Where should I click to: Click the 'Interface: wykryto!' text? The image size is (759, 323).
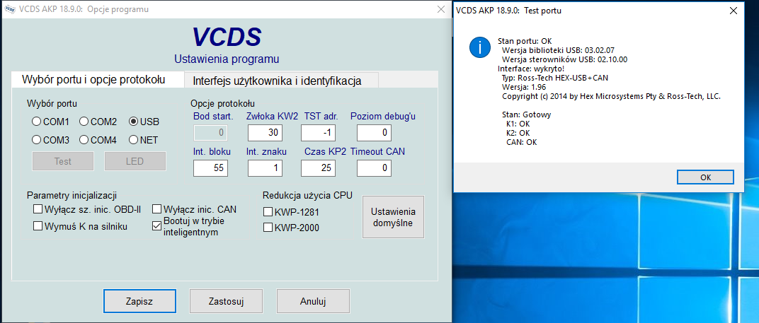[x=530, y=69]
